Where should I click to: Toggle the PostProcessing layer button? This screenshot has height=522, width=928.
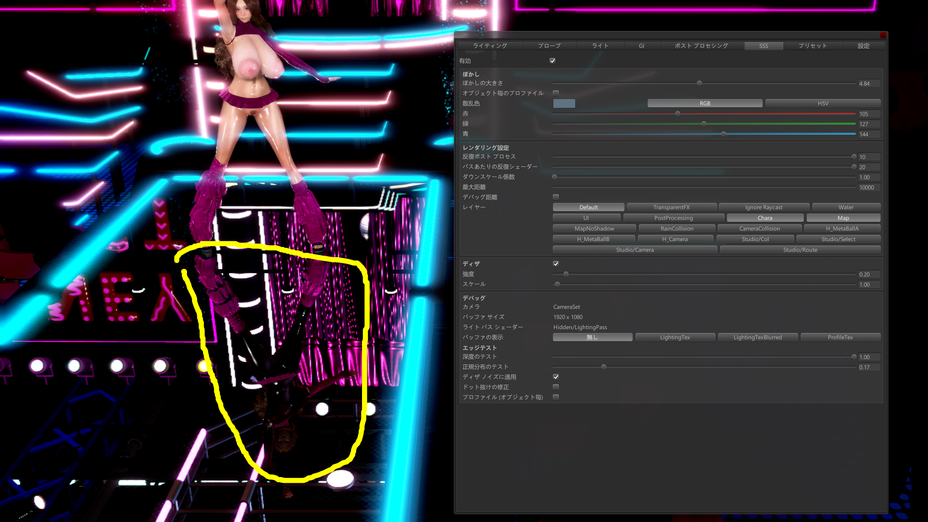(673, 218)
